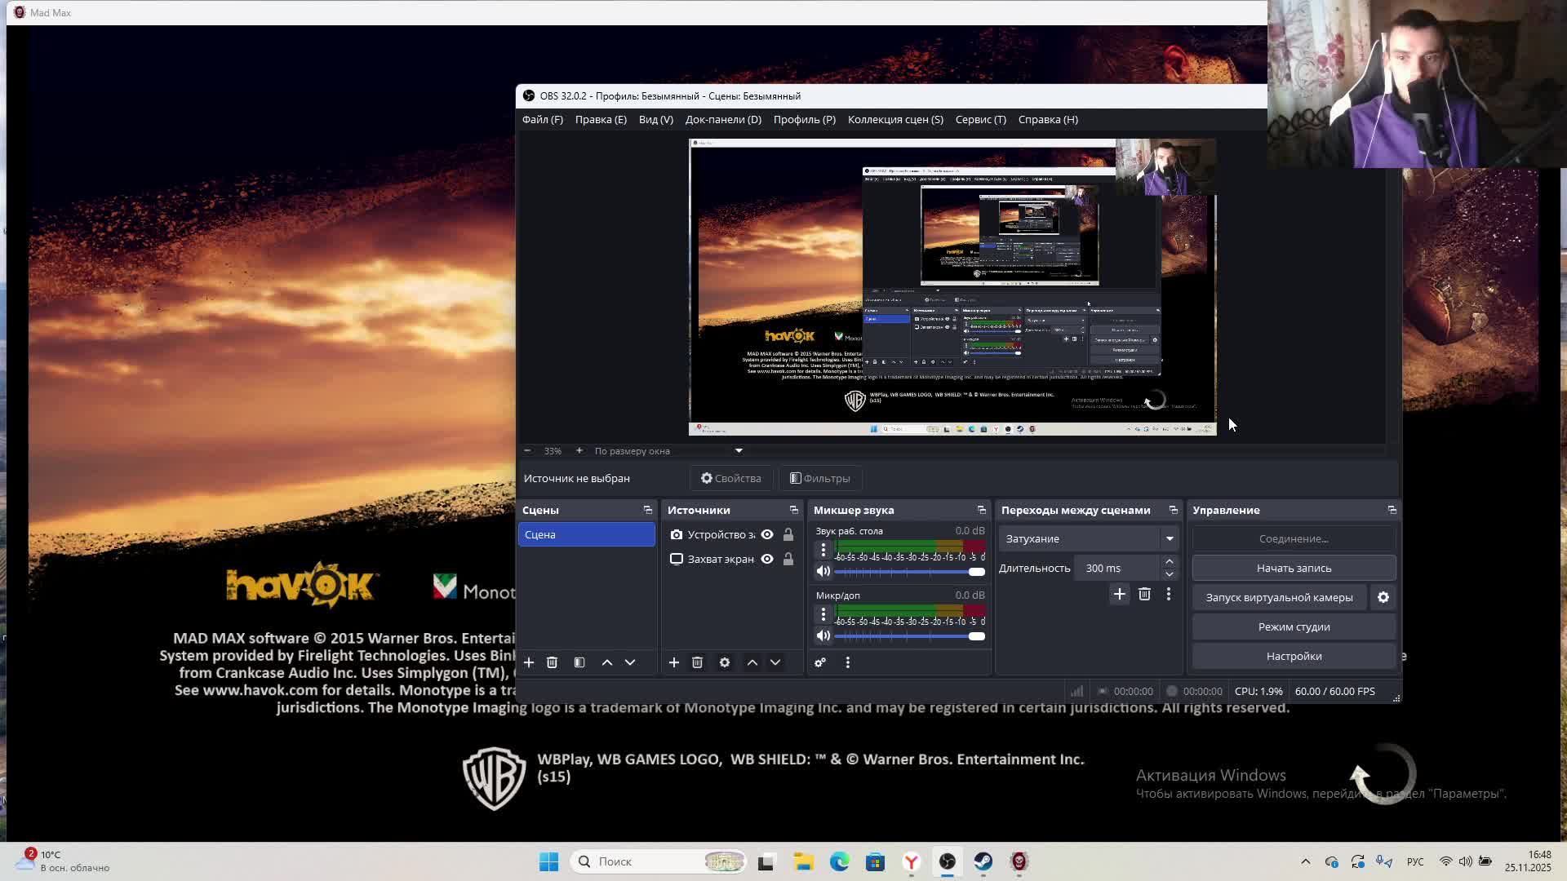1567x881 pixels.
Task: Open advanced audio properties gears icon
Action: tap(820, 662)
